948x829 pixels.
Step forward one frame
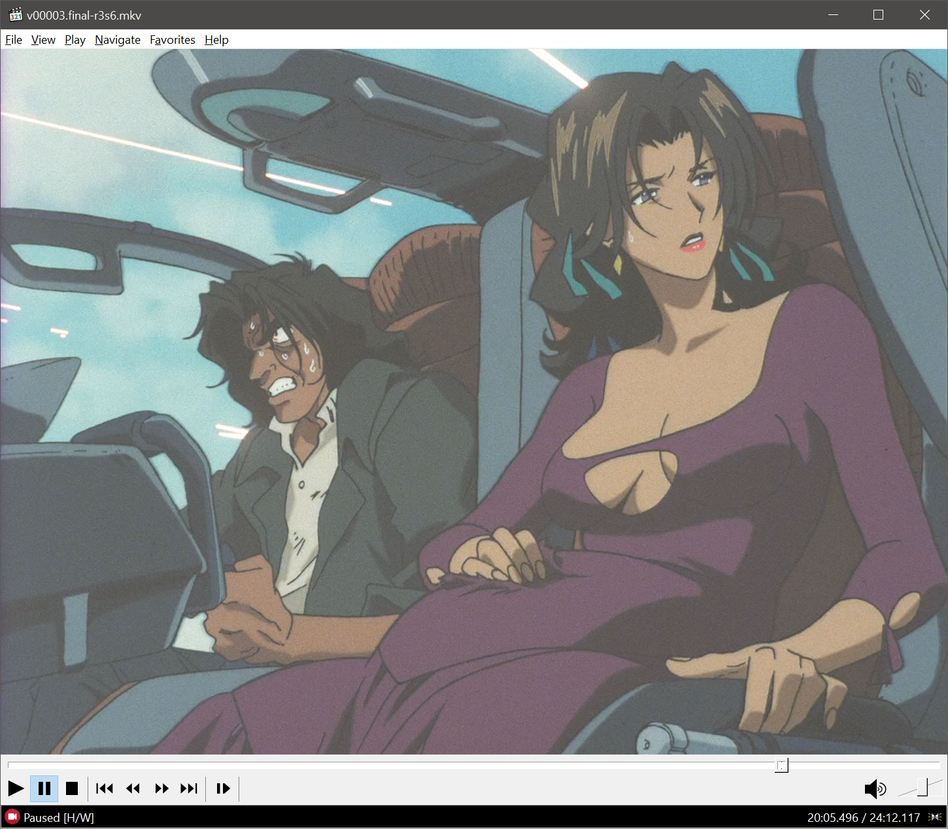[223, 788]
